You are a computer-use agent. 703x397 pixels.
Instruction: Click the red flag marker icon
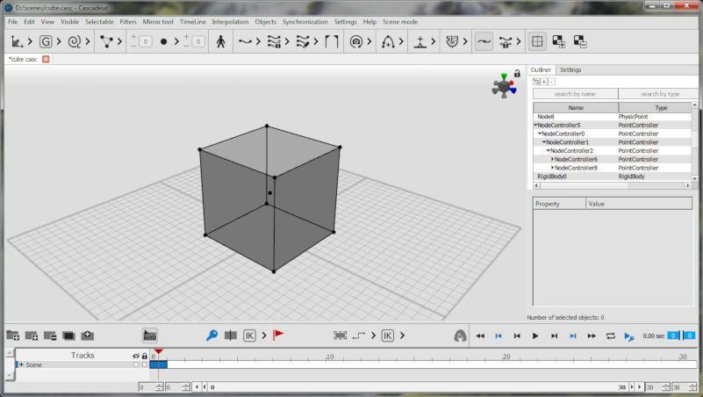click(278, 335)
